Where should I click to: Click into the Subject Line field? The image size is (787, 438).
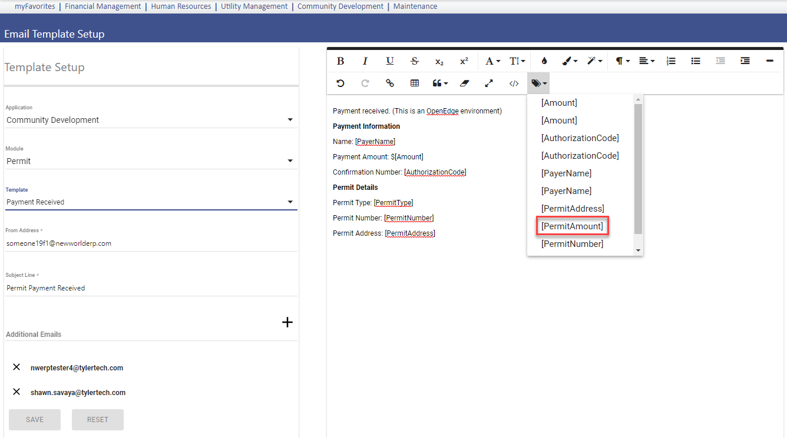tap(150, 288)
